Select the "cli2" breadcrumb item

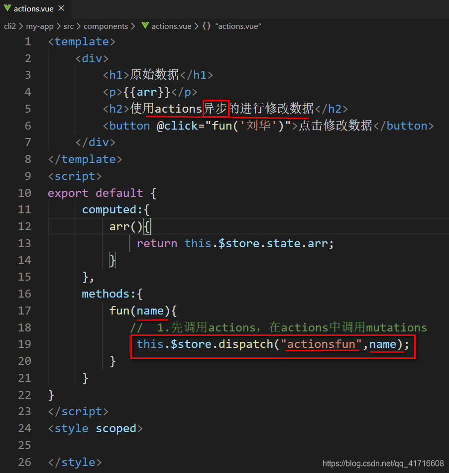(x=10, y=26)
